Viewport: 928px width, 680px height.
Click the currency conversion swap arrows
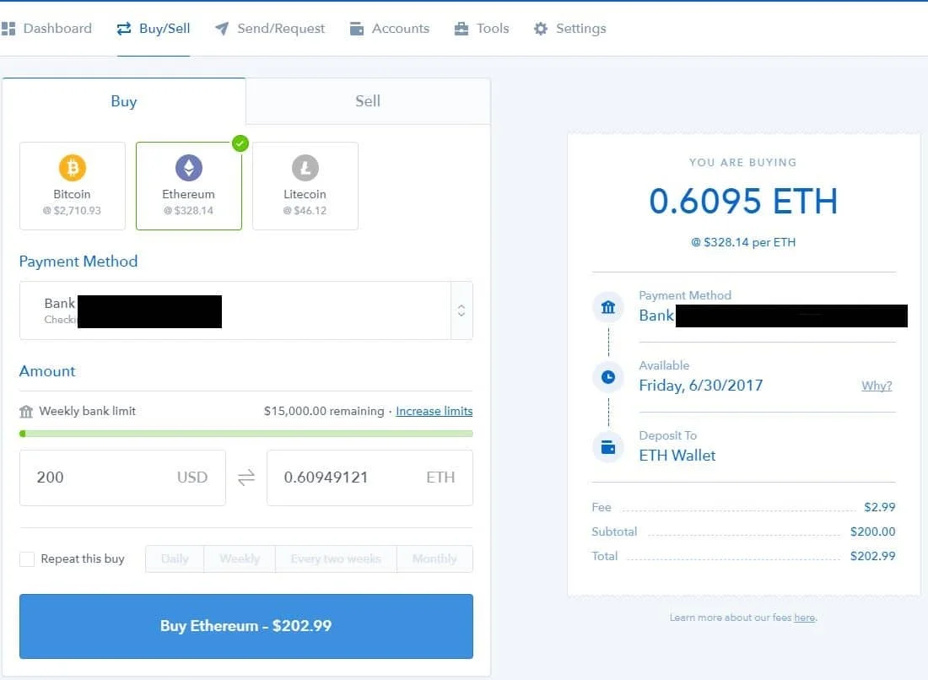tap(246, 477)
